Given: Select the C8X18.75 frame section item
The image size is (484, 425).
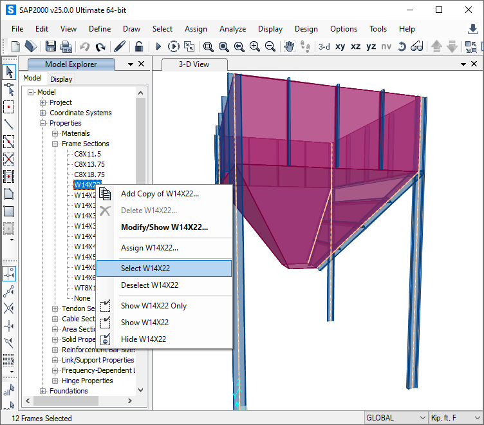Looking at the screenshot, I should point(89,175).
